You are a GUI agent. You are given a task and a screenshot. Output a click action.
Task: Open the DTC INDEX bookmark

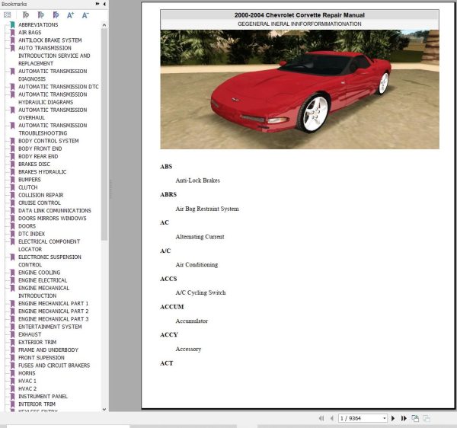click(32, 234)
